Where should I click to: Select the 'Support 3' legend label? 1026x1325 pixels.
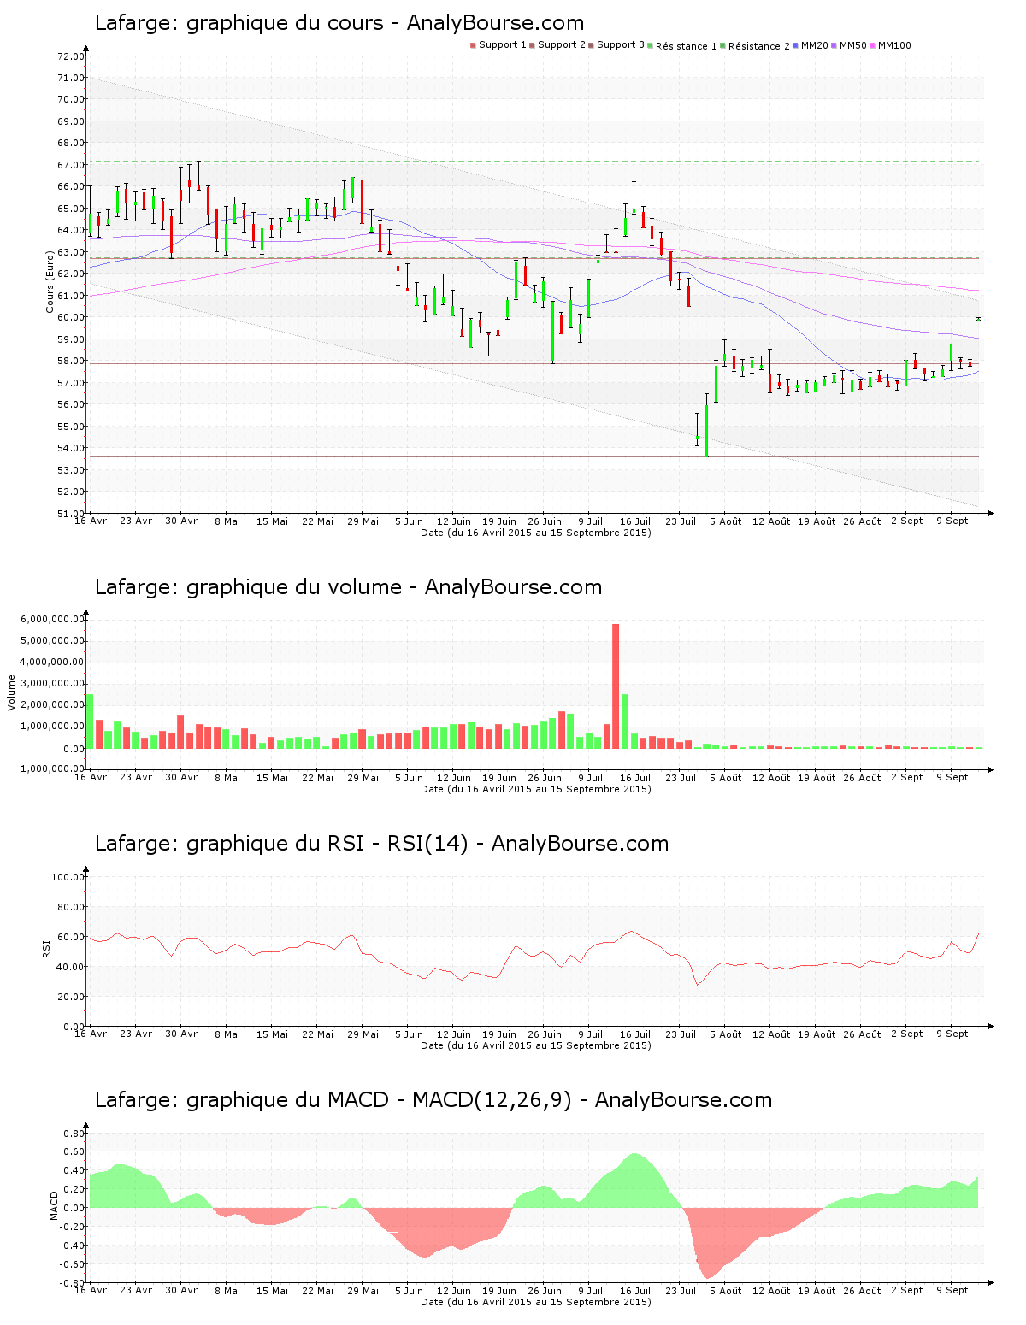tap(621, 45)
